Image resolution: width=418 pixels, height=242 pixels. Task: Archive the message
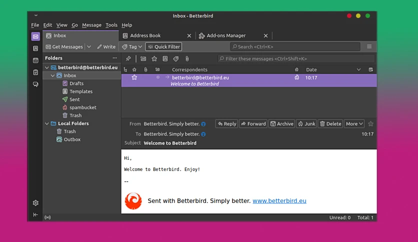coord(282,123)
